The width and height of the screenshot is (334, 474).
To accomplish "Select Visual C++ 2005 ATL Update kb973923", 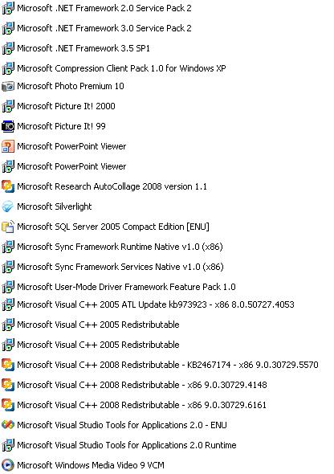I will (156, 304).
